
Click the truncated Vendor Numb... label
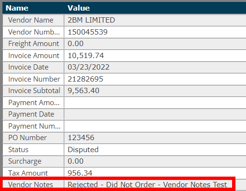pyautogui.click(x=34, y=32)
